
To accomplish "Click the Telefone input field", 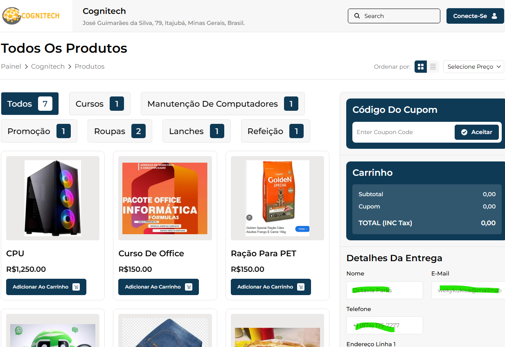I will (x=384, y=325).
